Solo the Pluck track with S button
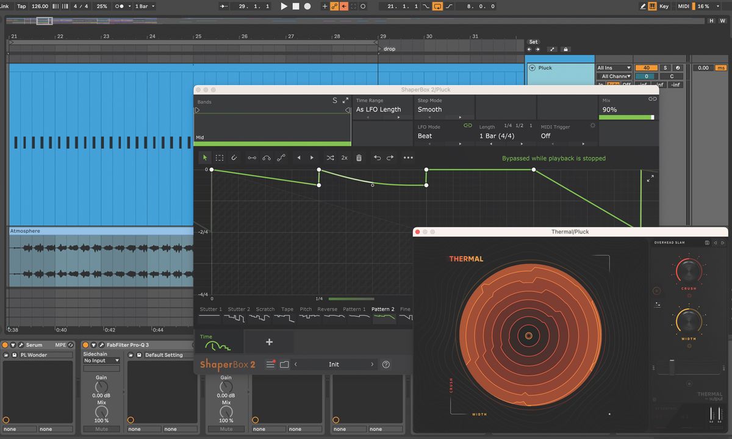732x439 pixels. tap(665, 68)
